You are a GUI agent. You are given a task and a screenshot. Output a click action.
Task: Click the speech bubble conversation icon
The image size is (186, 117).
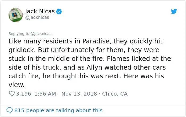click(x=9, y=110)
